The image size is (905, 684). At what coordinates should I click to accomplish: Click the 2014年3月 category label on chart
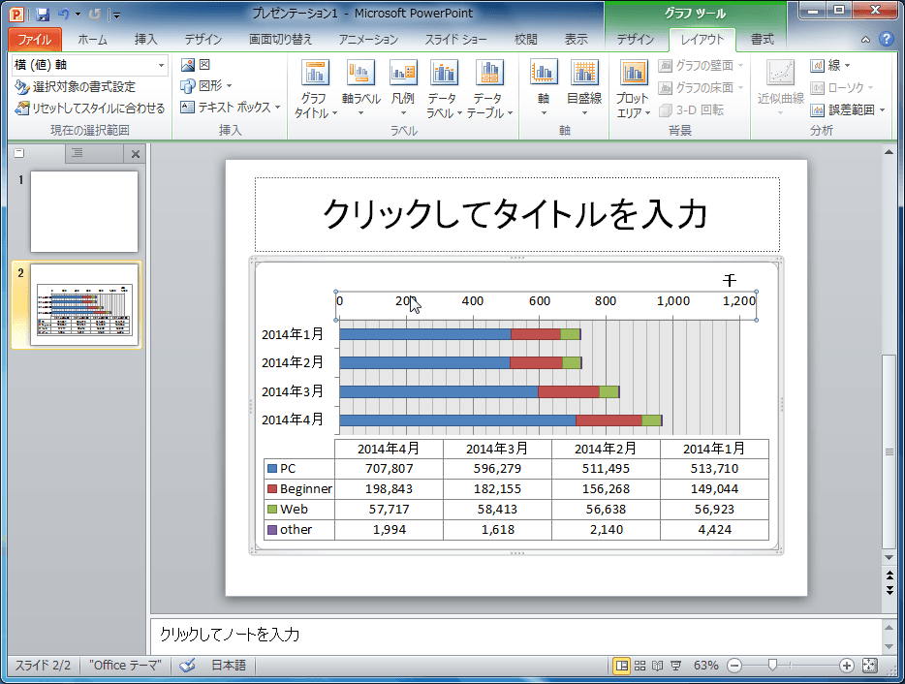[x=292, y=391]
